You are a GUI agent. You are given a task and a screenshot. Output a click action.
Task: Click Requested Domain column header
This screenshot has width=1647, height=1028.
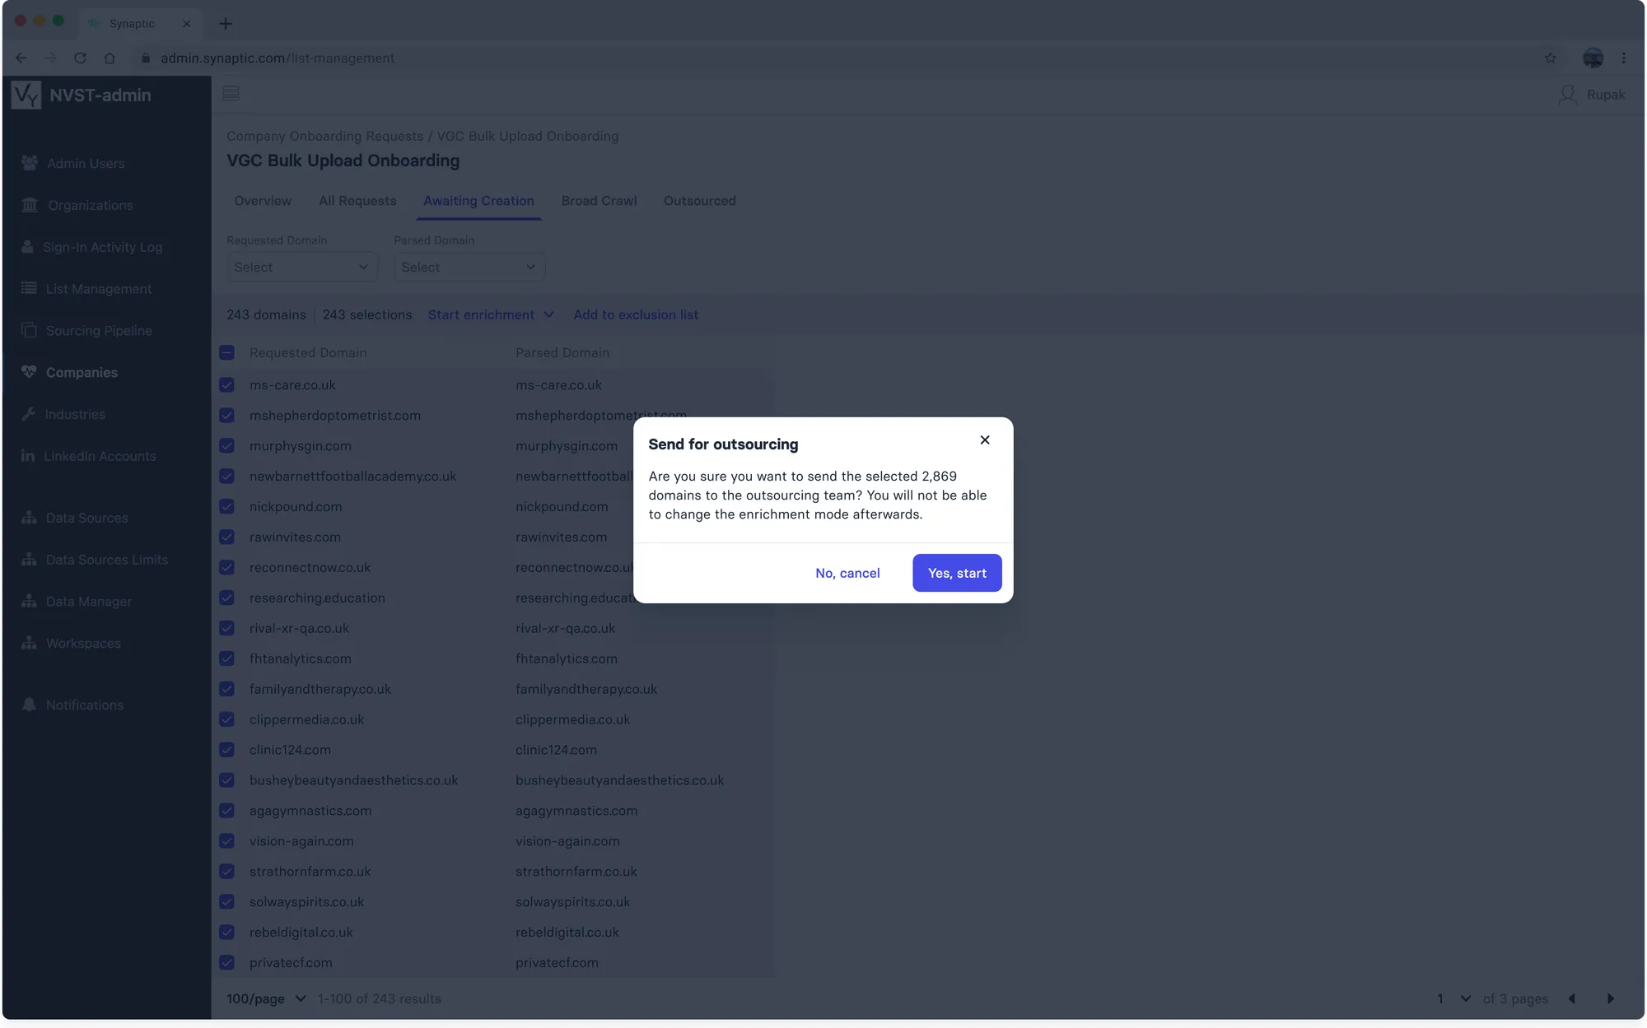click(308, 352)
